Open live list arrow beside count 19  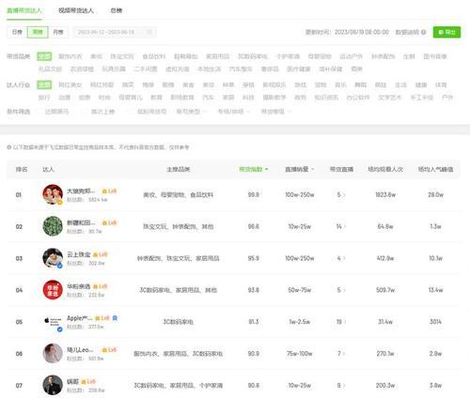click(x=345, y=322)
